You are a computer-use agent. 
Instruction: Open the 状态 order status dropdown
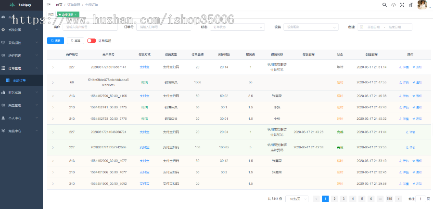click(238, 27)
